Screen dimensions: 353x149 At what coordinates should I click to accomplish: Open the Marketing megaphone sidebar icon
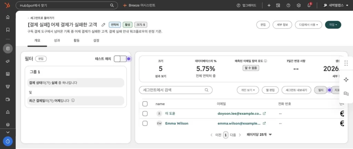pos(8,61)
